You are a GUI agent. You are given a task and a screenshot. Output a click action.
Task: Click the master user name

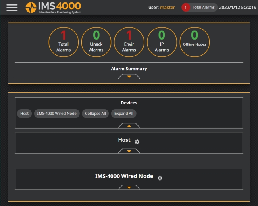pos(167,8)
